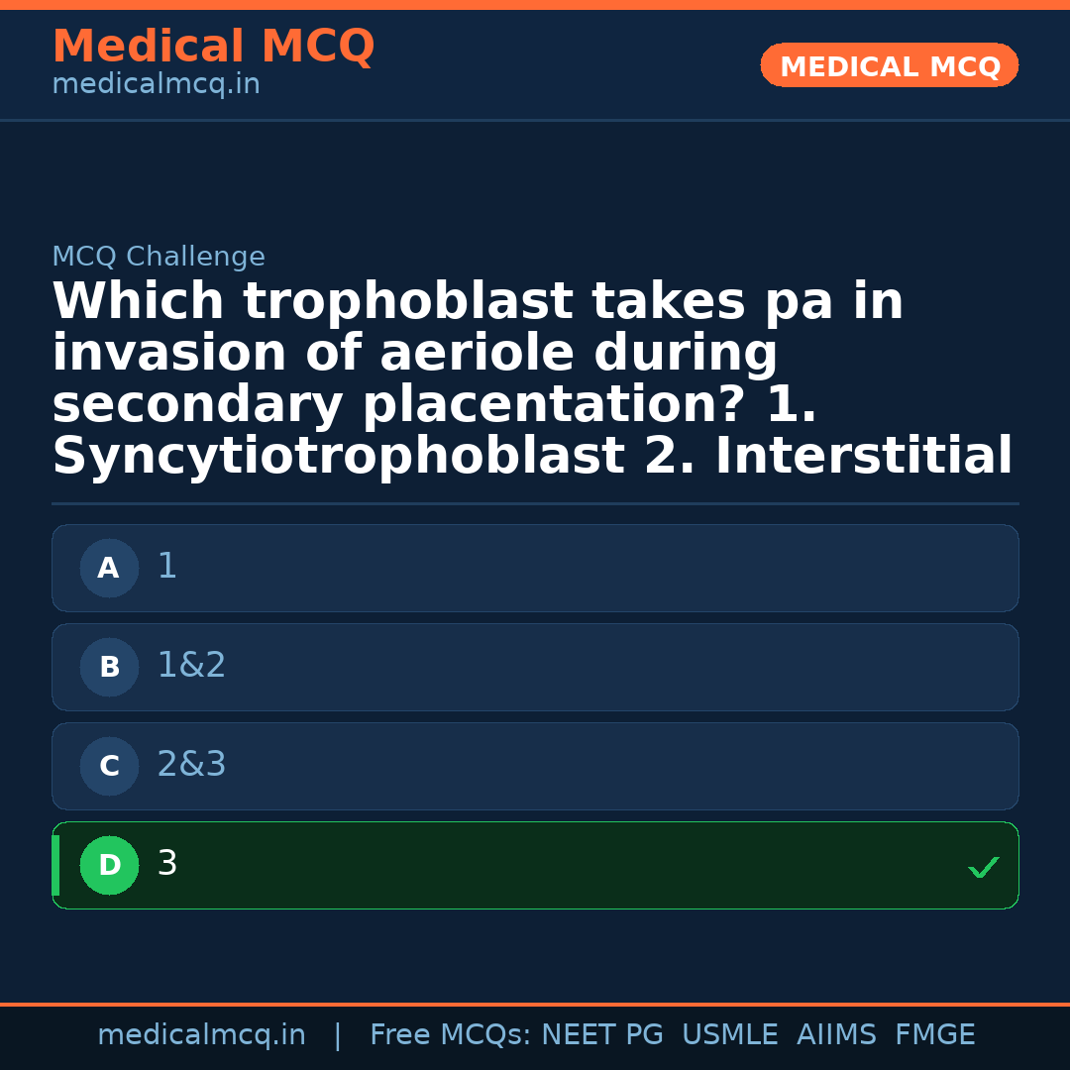Choose the answer option 1&2

[x=535, y=667]
